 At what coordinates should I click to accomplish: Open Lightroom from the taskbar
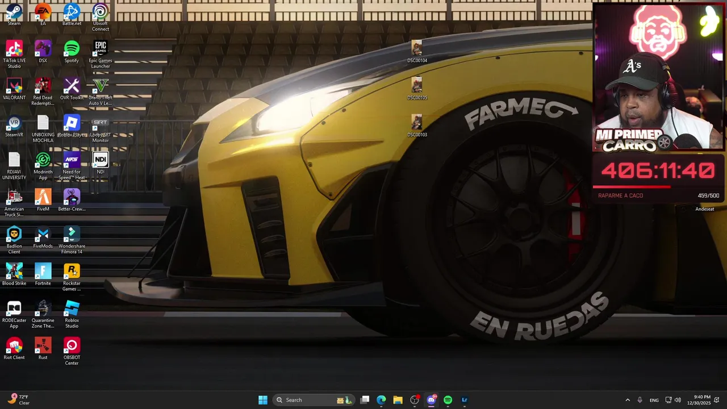pos(465,400)
